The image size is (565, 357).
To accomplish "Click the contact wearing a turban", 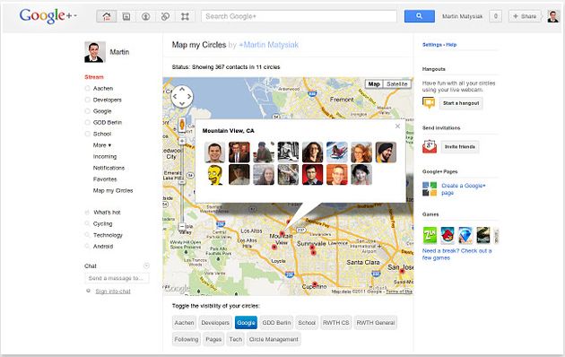I will click(x=386, y=152).
